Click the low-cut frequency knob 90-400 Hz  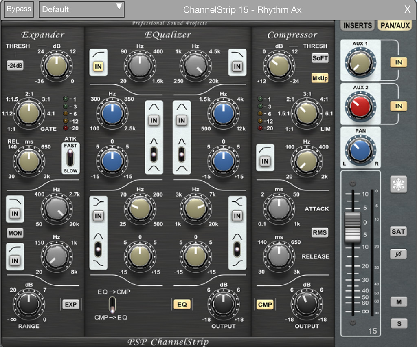140,66
